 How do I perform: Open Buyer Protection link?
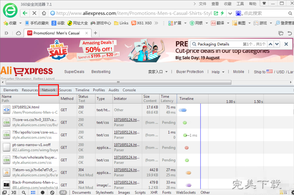pos(190,72)
